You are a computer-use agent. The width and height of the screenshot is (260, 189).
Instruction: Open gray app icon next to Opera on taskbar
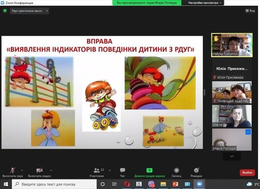pyautogui.click(x=139, y=184)
